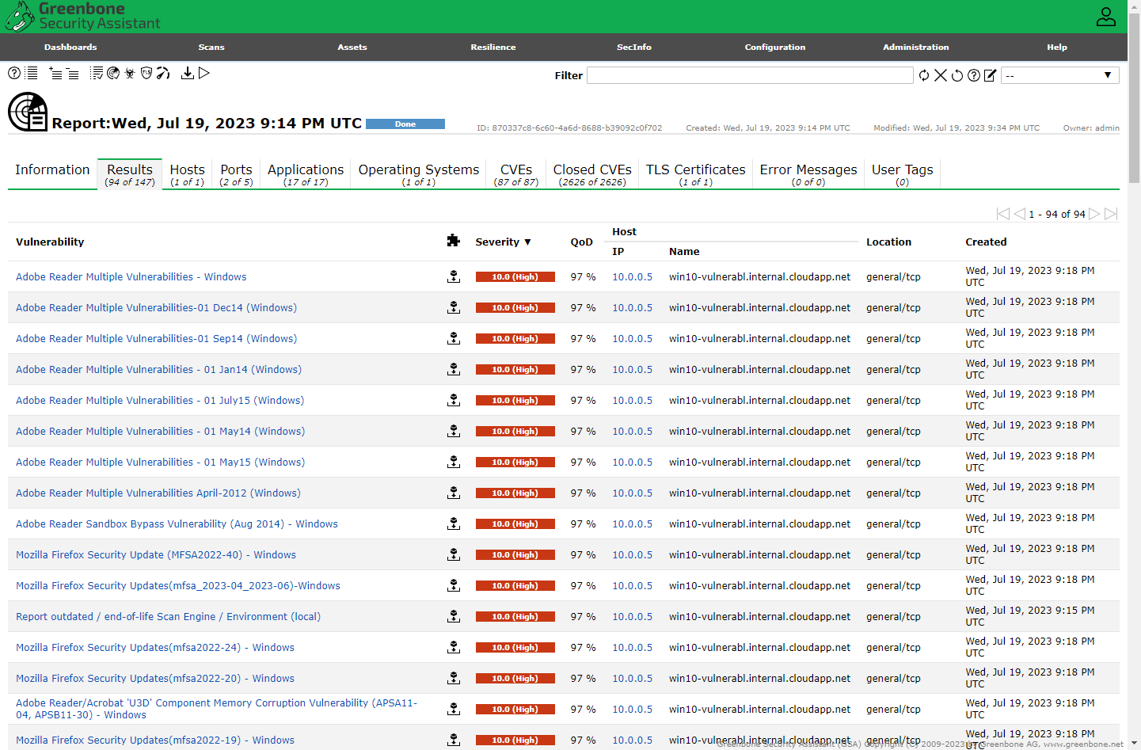The width and height of the screenshot is (1141, 750).
Task: Sort by the Created column header
Action: (x=986, y=242)
